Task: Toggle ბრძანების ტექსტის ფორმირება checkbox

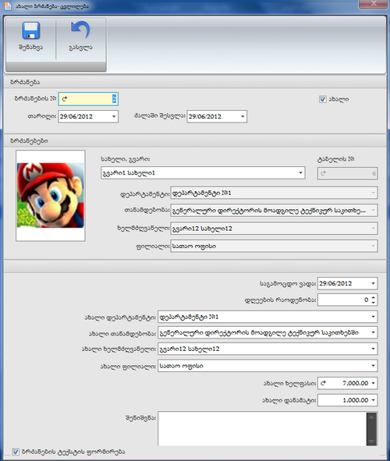Action: [x=16, y=452]
